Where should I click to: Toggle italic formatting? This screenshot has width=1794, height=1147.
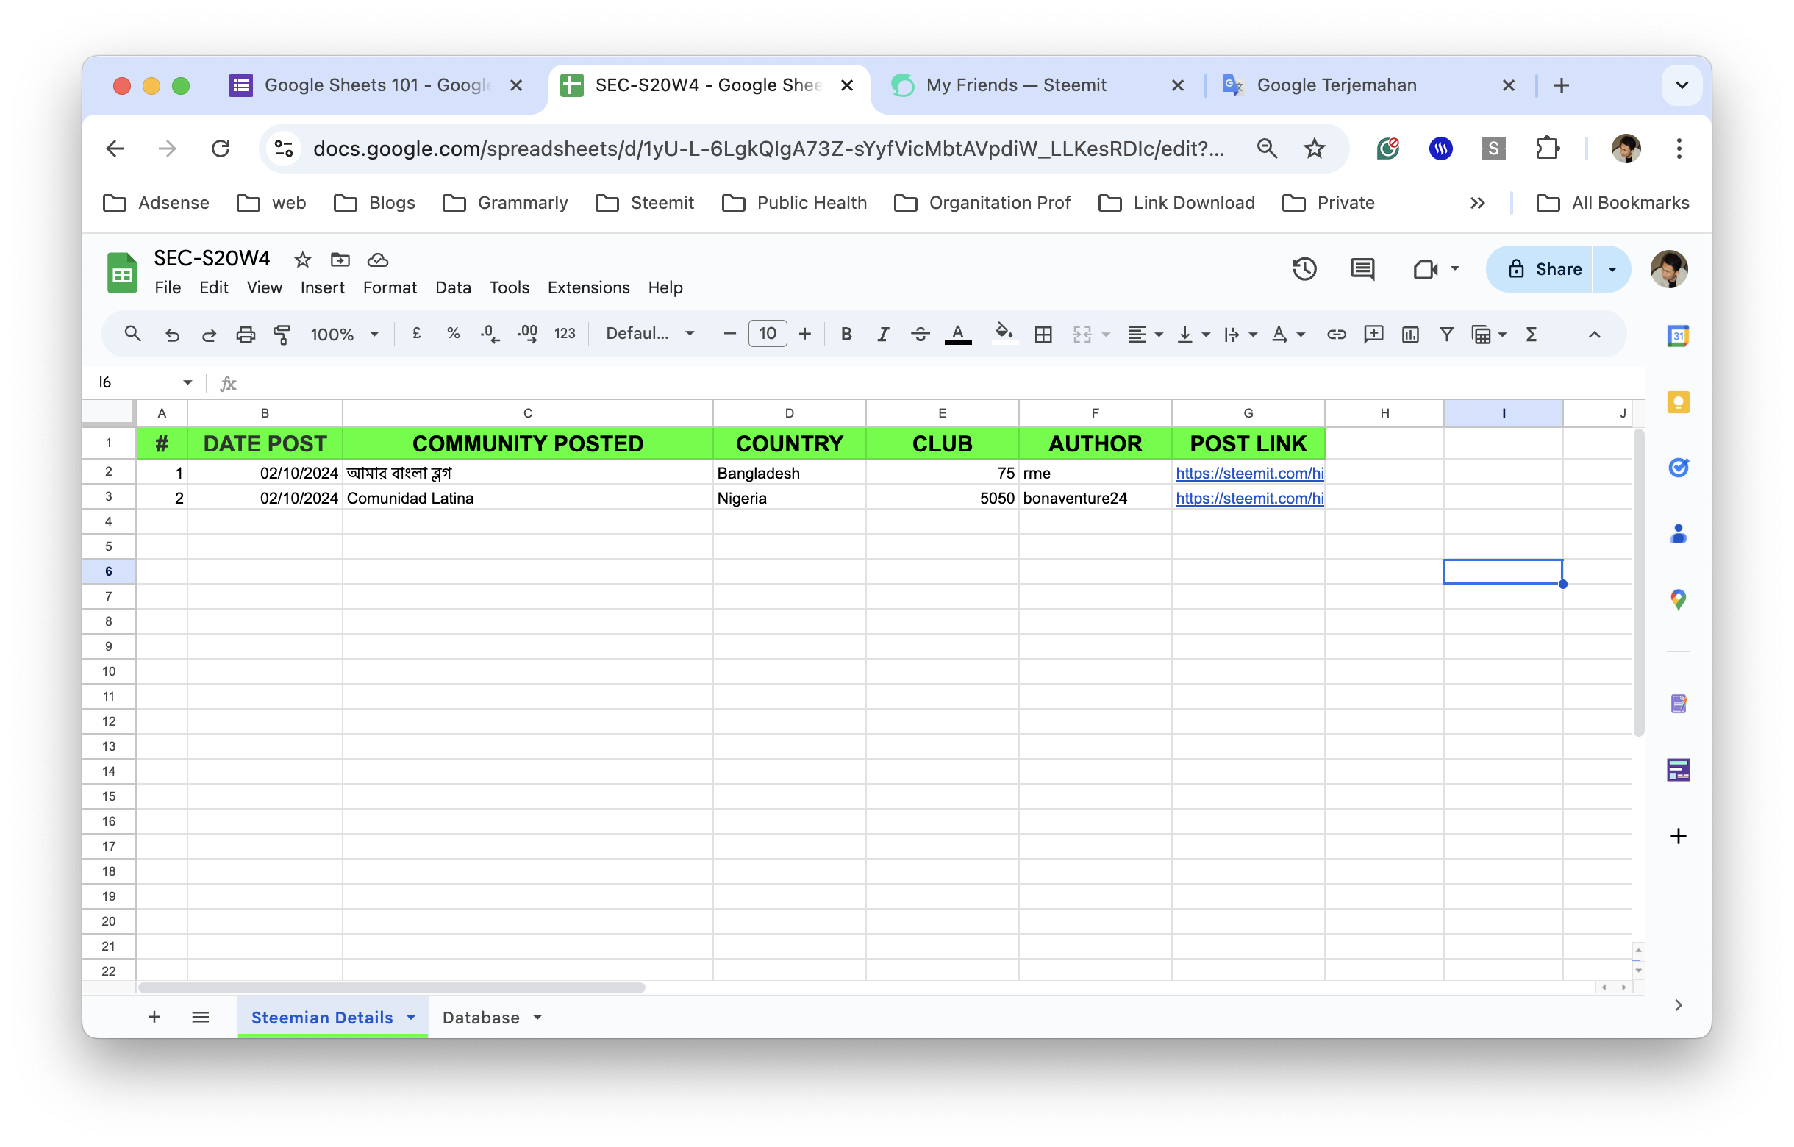click(x=883, y=335)
